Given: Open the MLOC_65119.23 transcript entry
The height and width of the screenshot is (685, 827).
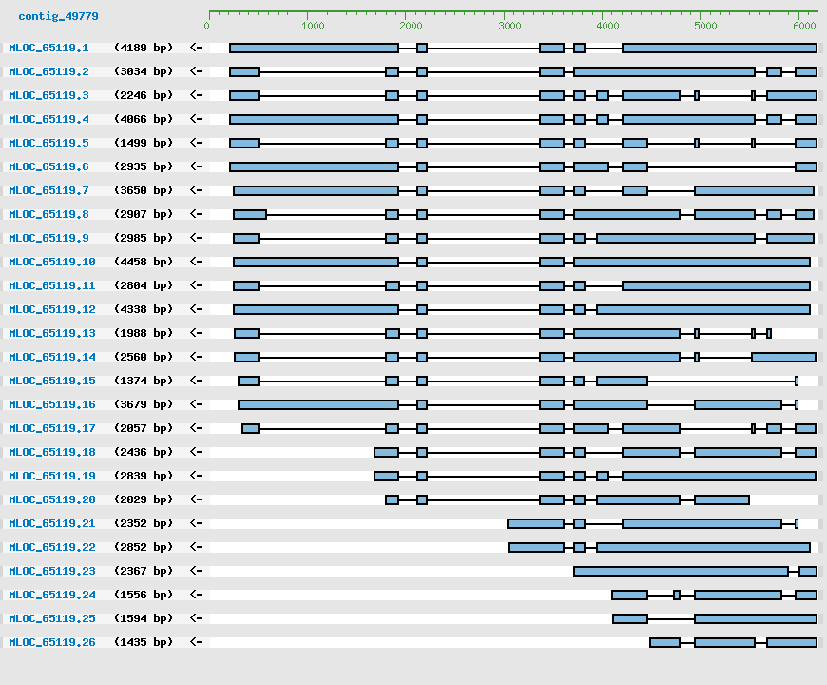Looking at the screenshot, I should 52,571.
